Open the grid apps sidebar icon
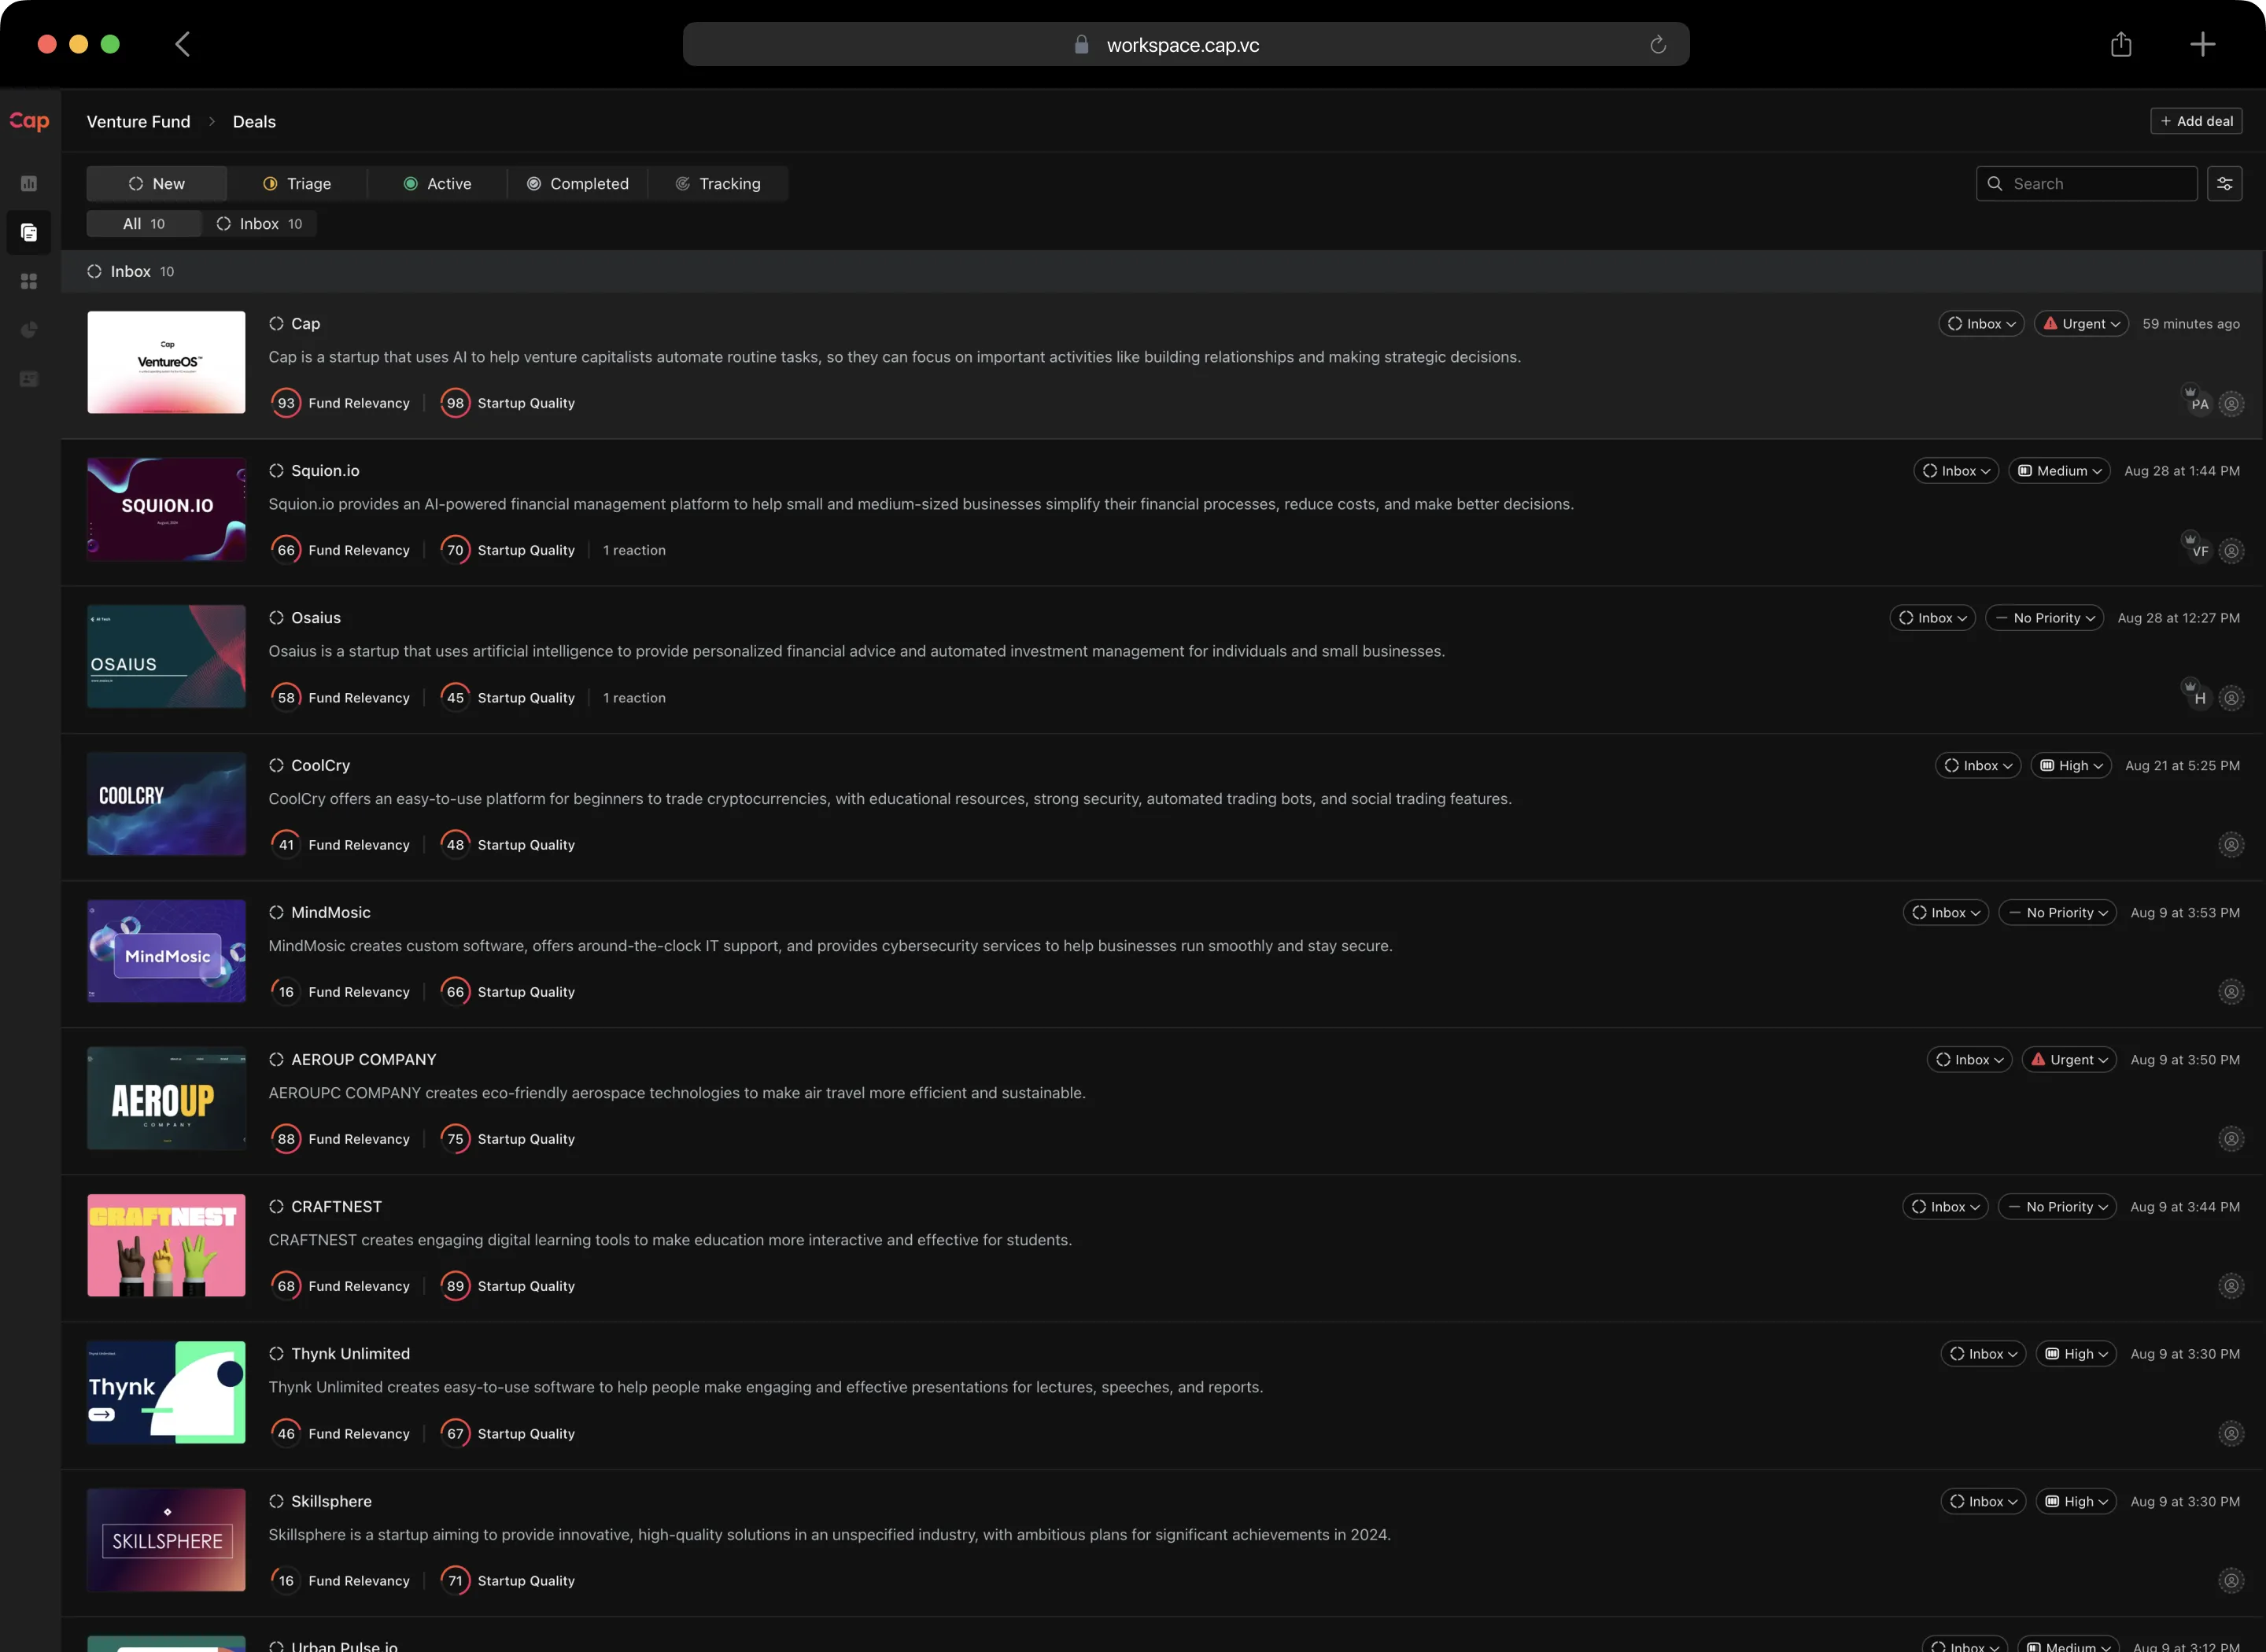Viewport: 2266px width, 1652px height. [29, 282]
